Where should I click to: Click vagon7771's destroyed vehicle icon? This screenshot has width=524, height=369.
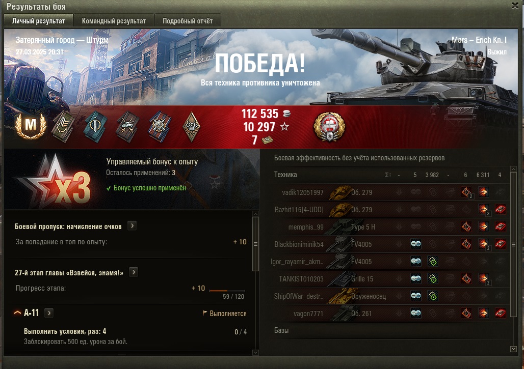click(500, 314)
